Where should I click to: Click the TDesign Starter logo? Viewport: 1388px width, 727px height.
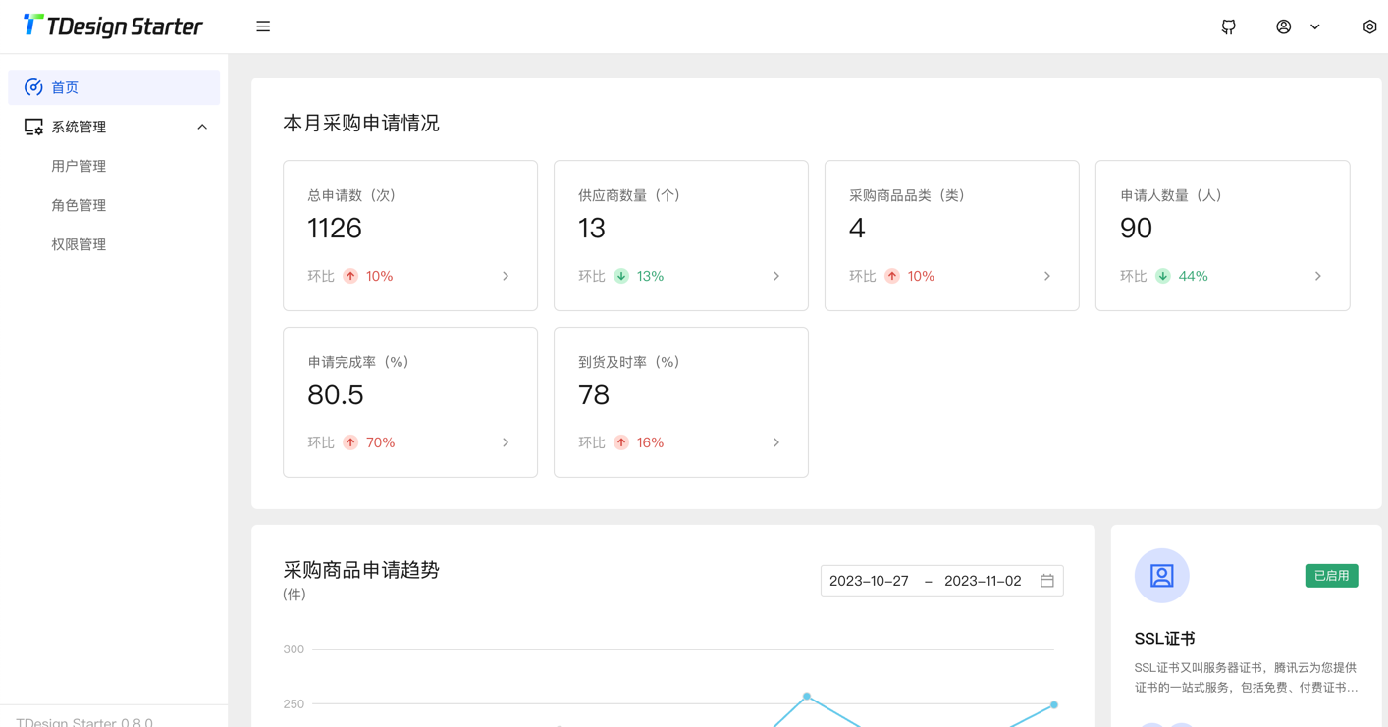pos(113,26)
